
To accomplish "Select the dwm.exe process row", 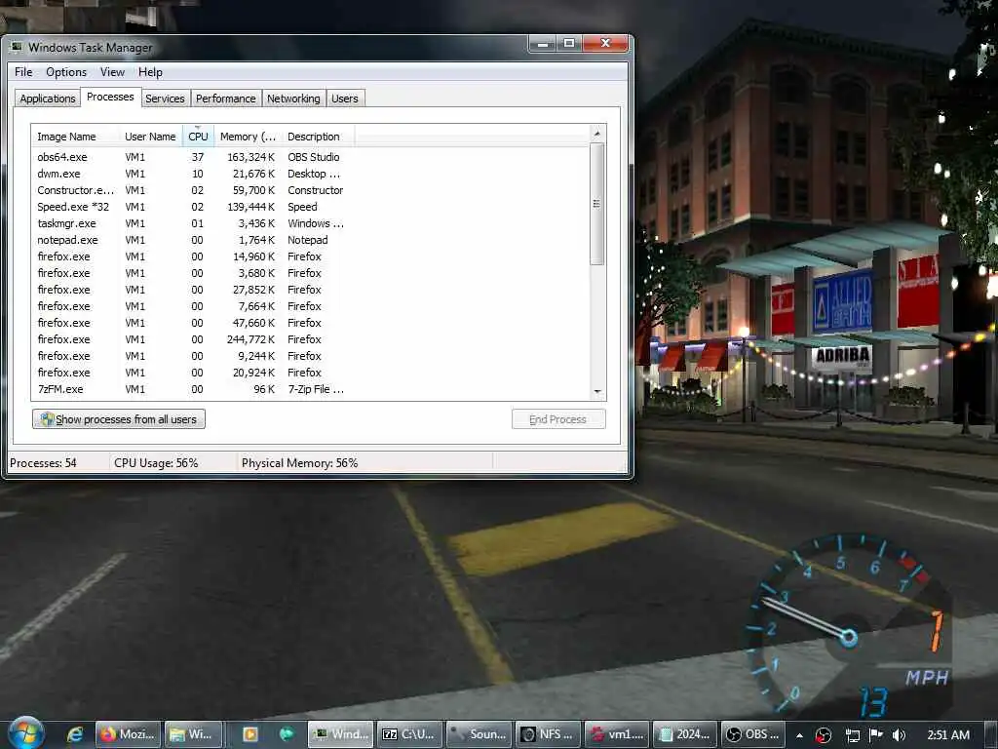I will click(311, 174).
